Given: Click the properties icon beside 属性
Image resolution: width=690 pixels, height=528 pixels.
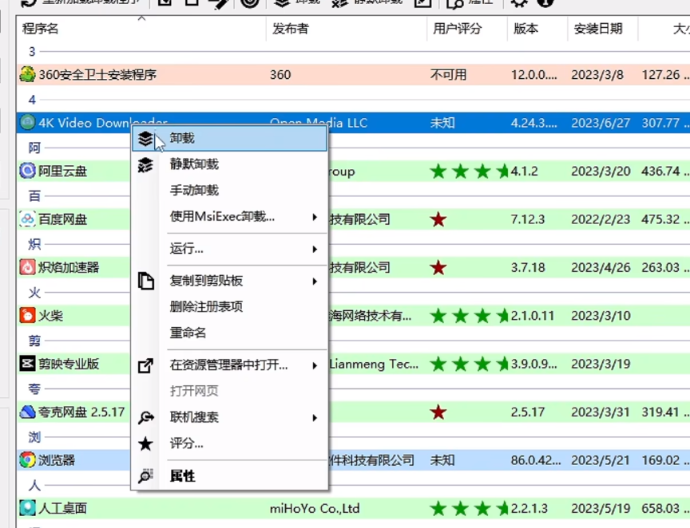Looking at the screenshot, I should pyautogui.click(x=145, y=475).
